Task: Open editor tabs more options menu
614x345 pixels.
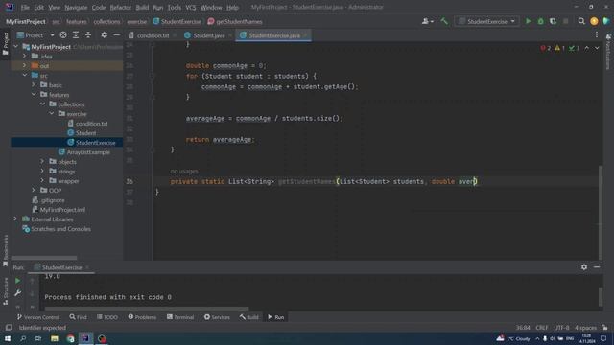Action: click(x=597, y=35)
